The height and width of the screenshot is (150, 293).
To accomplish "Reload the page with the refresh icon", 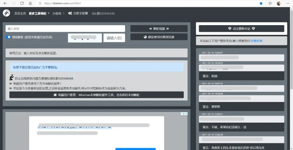I will pos(21,3).
